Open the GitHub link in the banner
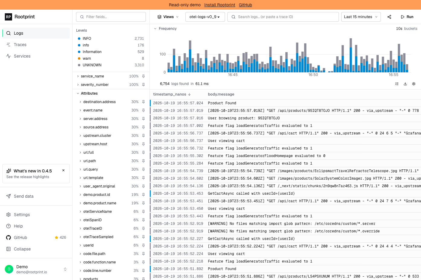 click(245, 5)
